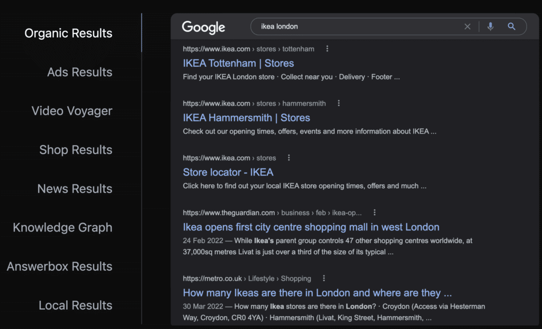
Task: Switch to Ads Results tab
Action: [x=79, y=72]
